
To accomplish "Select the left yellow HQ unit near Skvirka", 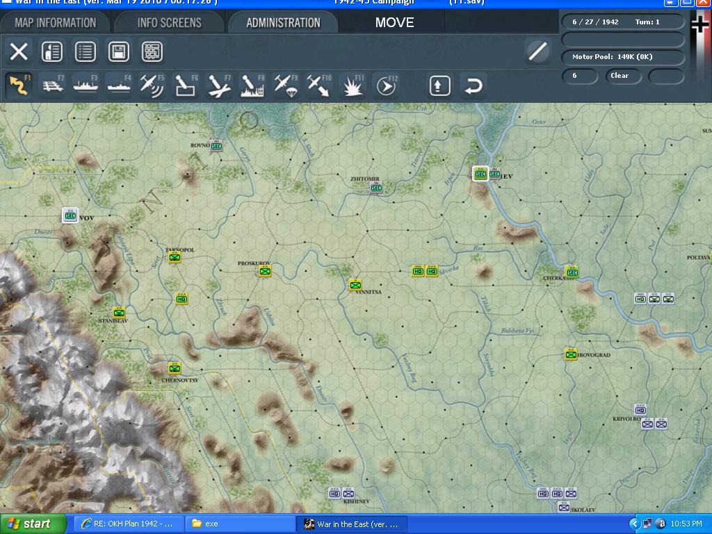I will (418, 272).
